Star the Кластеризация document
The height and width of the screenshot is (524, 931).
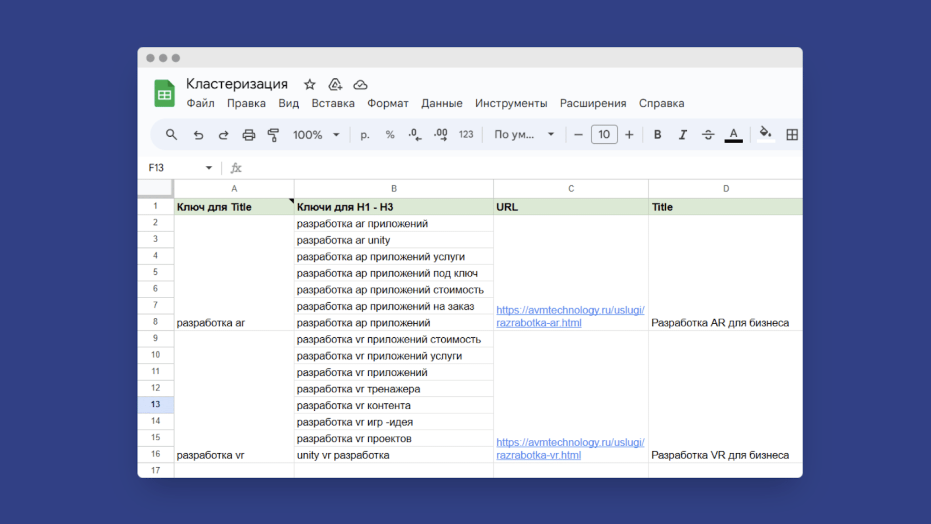(309, 85)
